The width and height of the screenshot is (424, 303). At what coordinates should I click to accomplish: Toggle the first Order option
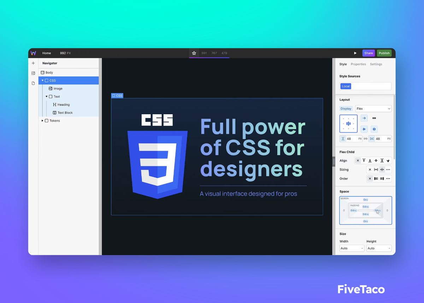coord(376,179)
